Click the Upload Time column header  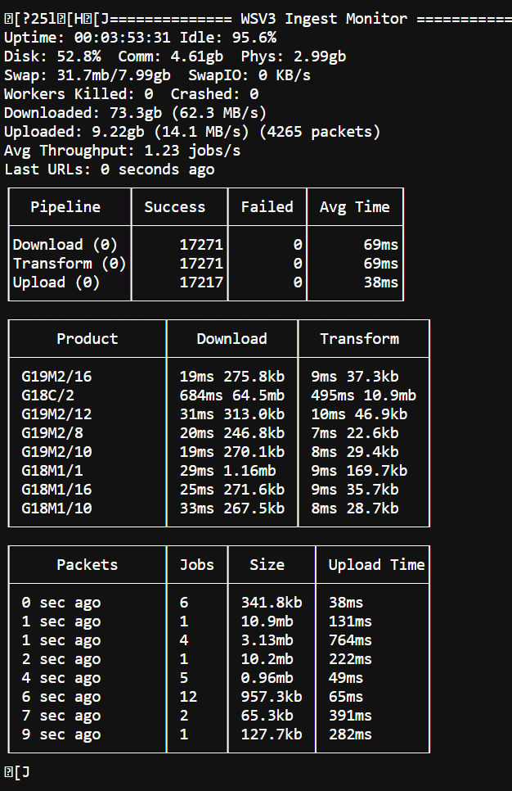click(376, 565)
